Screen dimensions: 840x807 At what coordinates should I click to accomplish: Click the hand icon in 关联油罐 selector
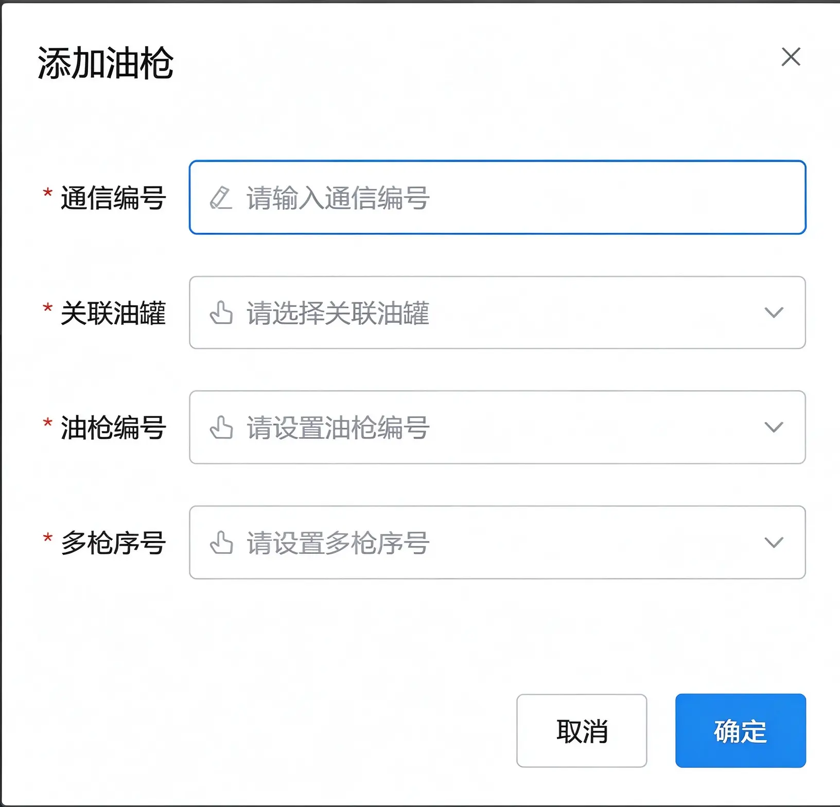[x=221, y=313]
